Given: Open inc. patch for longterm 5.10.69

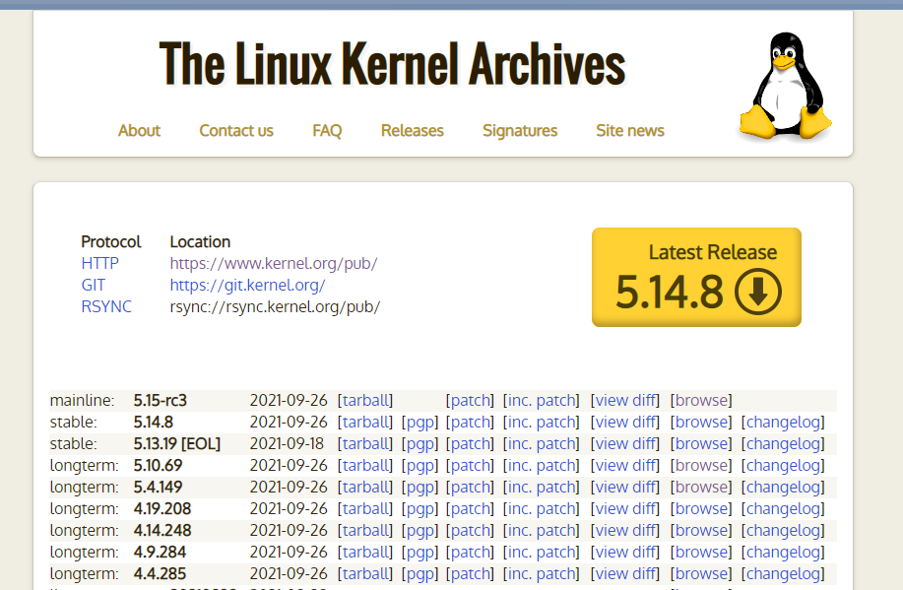Looking at the screenshot, I should (x=542, y=466).
